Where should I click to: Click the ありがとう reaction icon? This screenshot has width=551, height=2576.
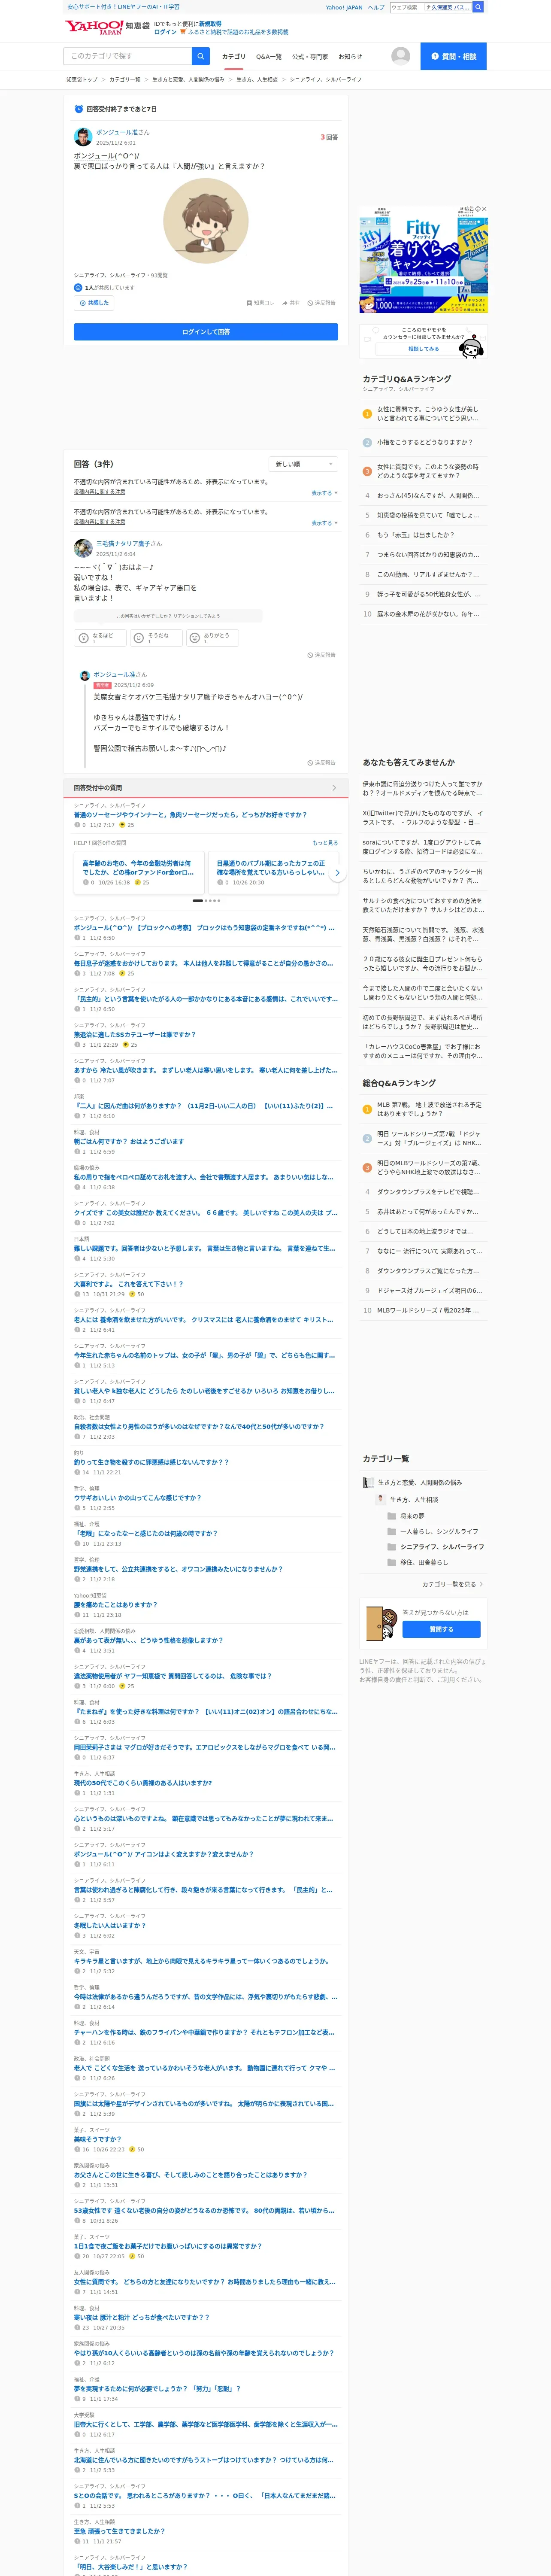click(195, 638)
